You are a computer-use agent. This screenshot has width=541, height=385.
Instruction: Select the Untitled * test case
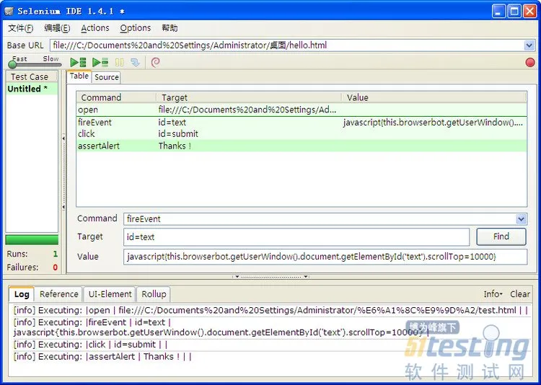[x=32, y=89]
